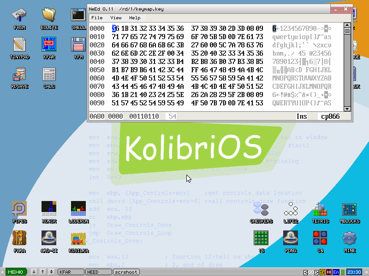The image size is (369, 276).
Task: Open the MEHIO start menu
Action: click(x=15, y=272)
